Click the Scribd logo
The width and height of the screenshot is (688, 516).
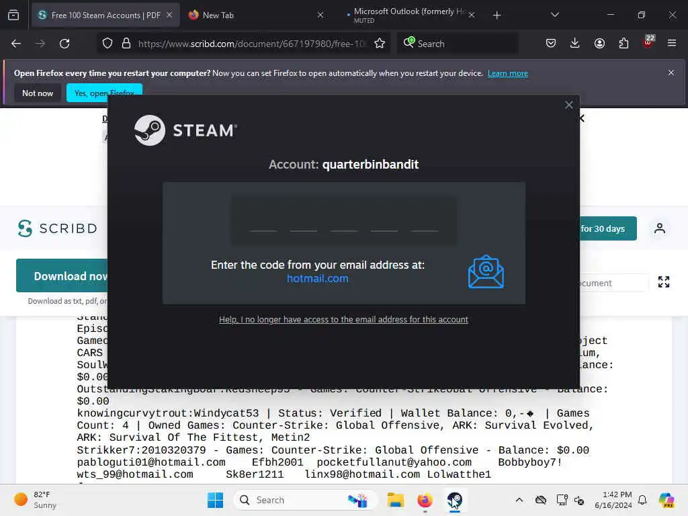pyautogui.click(x=58, y=228)
